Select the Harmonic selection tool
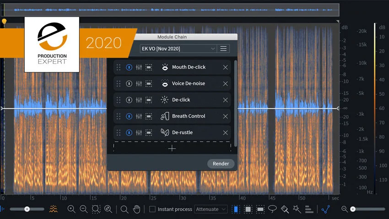389x219 pixels. click(309, 209)
